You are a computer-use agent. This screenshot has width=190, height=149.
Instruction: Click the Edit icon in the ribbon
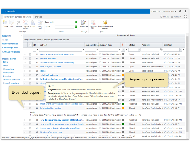click(x=12, y=23)
